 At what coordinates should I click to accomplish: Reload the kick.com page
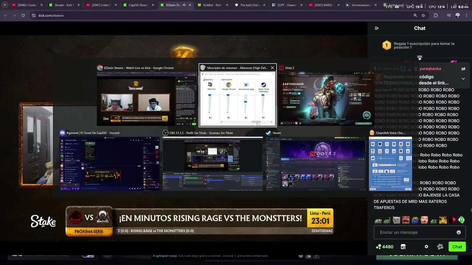23,15
